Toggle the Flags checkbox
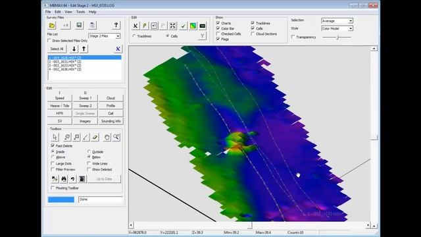Screen dimensions: 421x237 (x=218, y=39)
